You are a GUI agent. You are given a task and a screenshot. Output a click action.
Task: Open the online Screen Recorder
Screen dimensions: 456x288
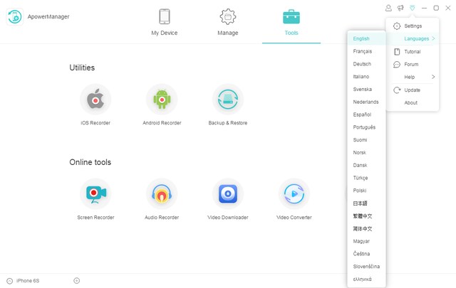click(x=95, y=194)
